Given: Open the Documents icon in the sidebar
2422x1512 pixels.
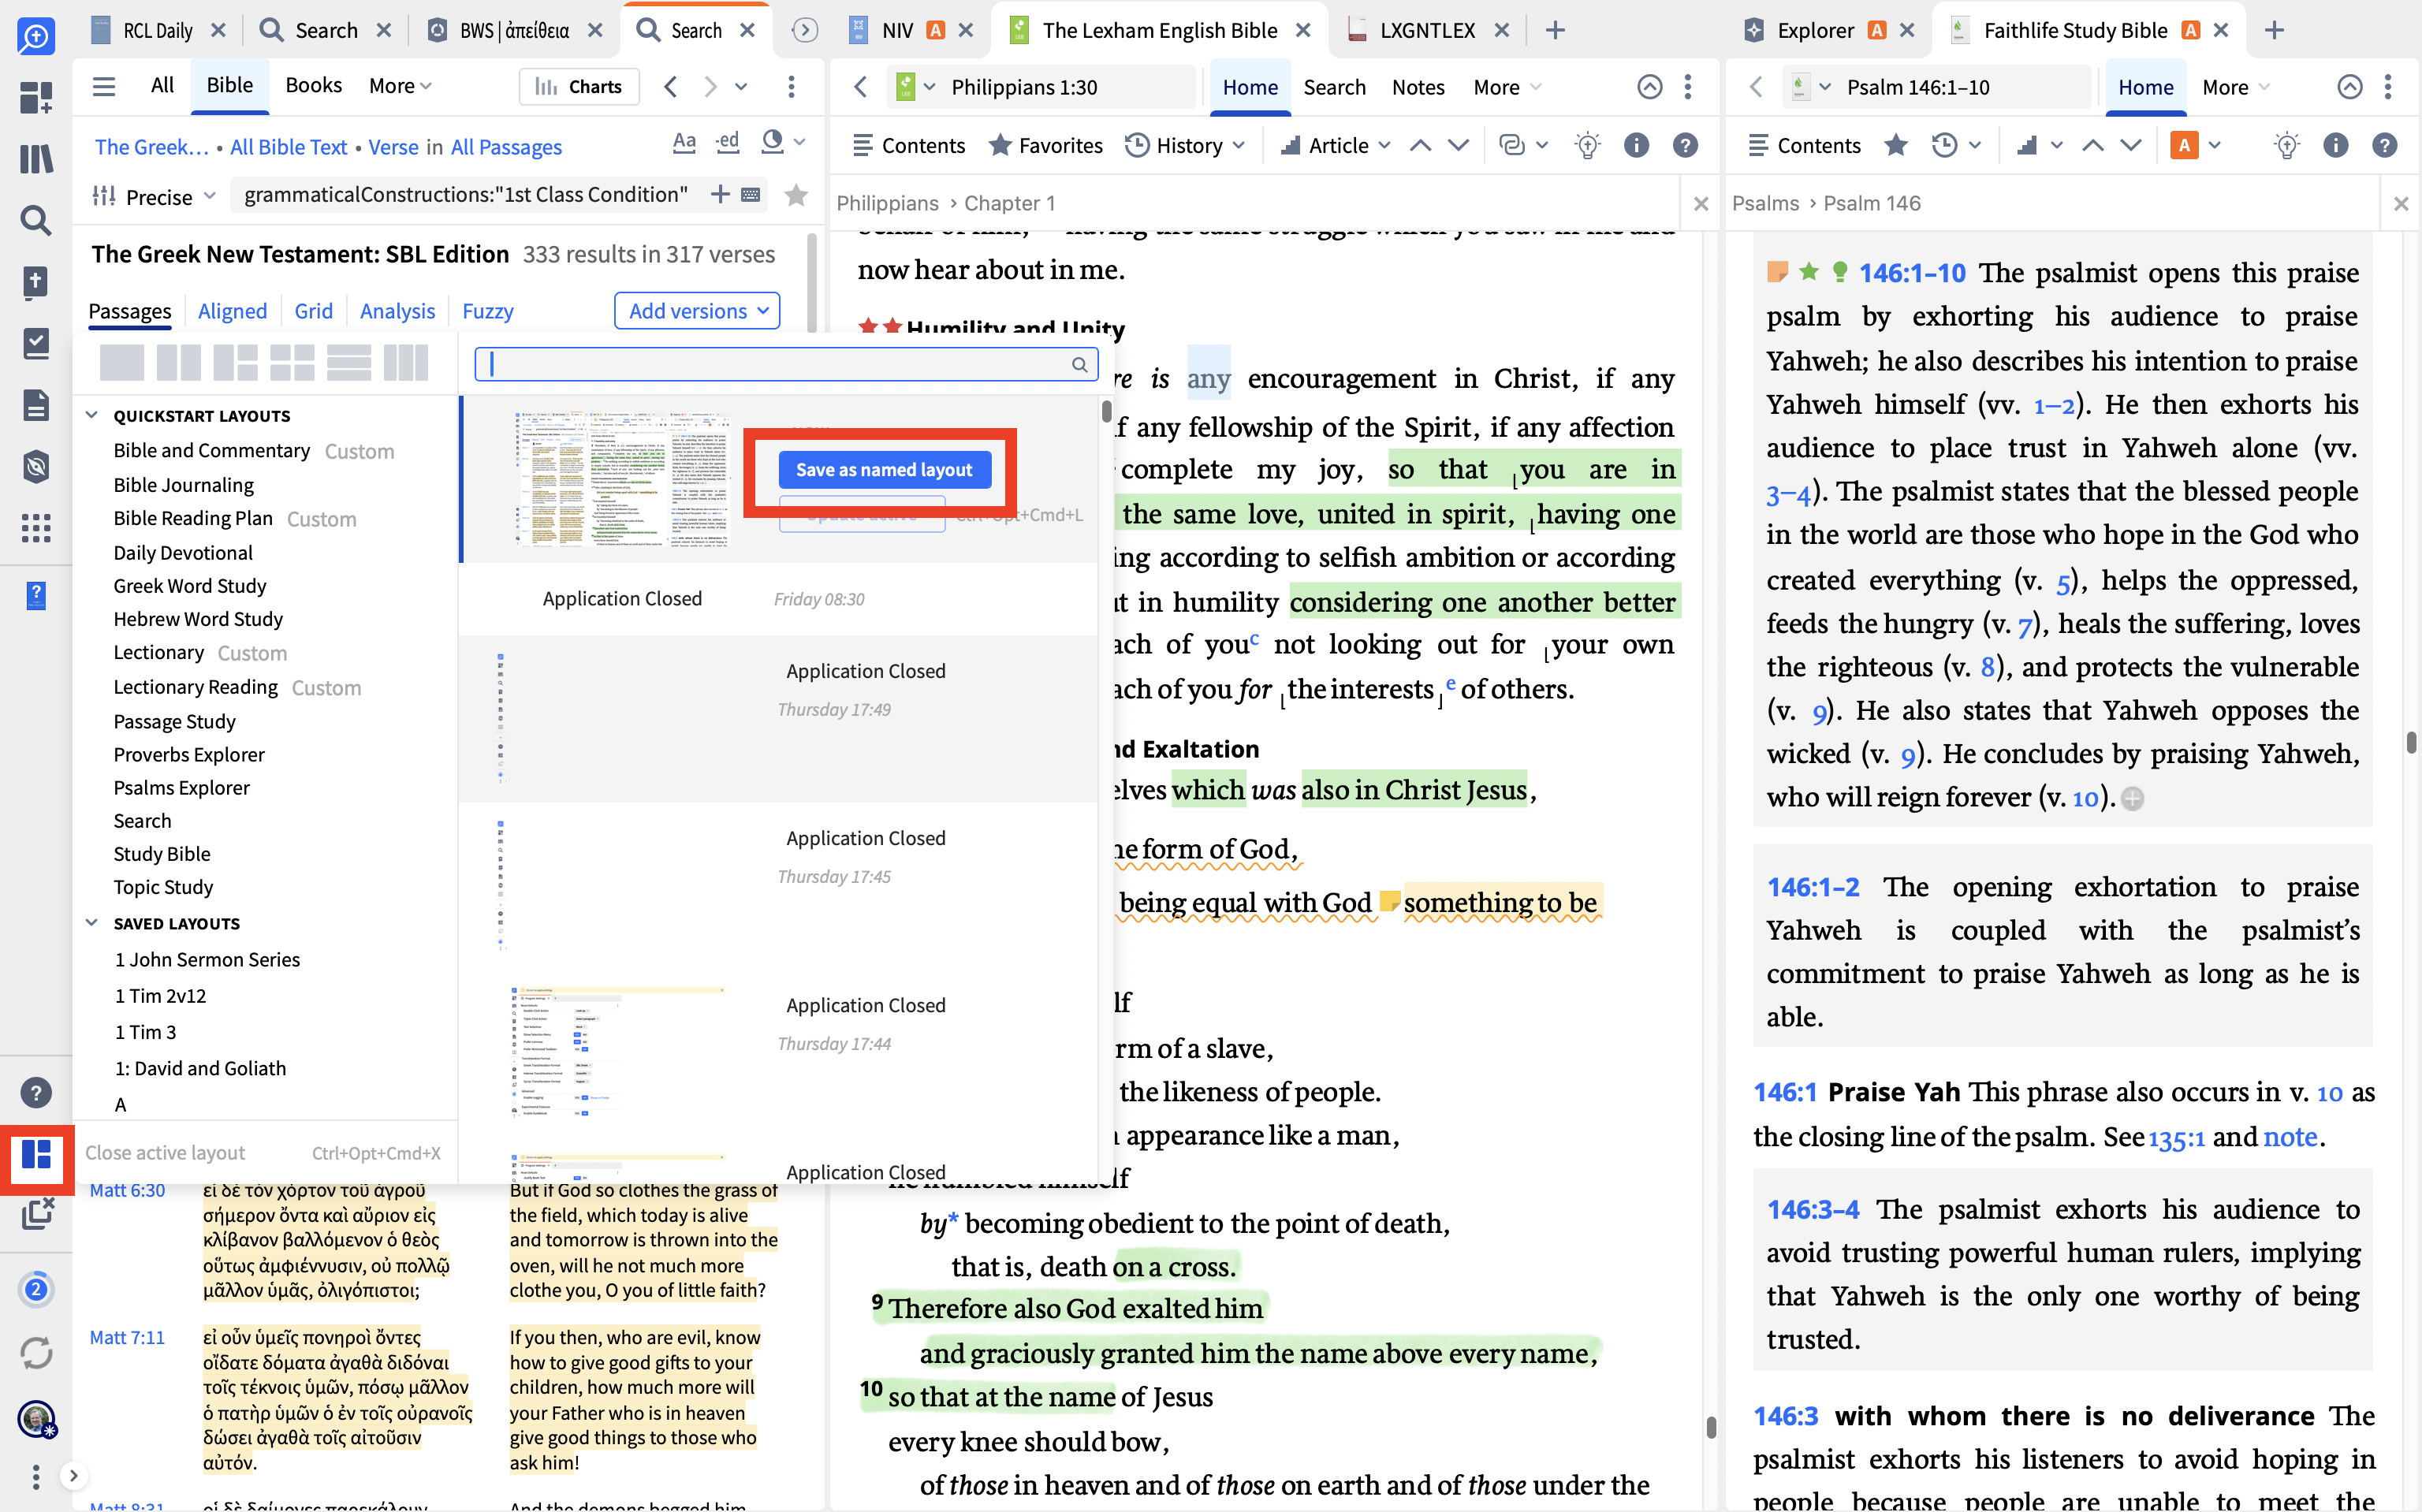Looking at the screenshot, I should pos(36,405).
